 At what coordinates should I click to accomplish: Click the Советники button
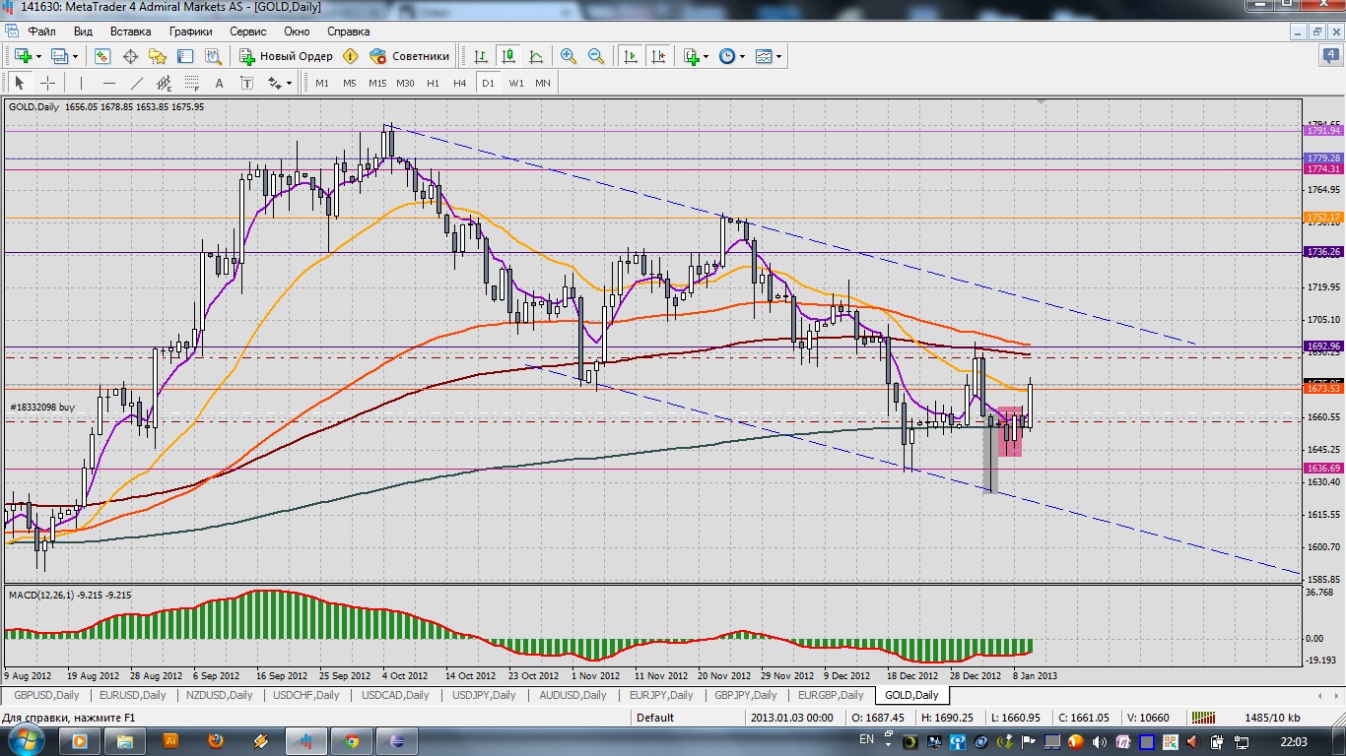pyautogui.click(x=410, y=56)
